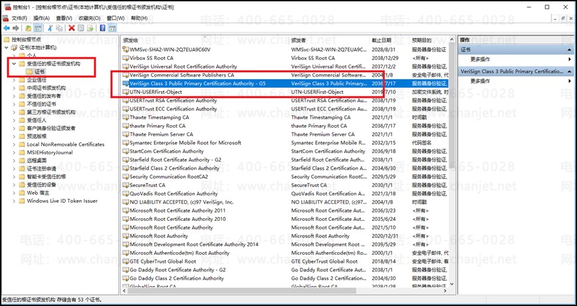Click the horizontal scrollbar right arrow
This screenshot has width=577, height=306.
445,291
